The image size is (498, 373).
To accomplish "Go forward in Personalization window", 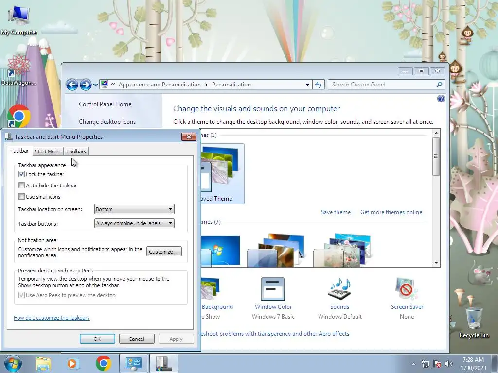I will pos(86,85).
